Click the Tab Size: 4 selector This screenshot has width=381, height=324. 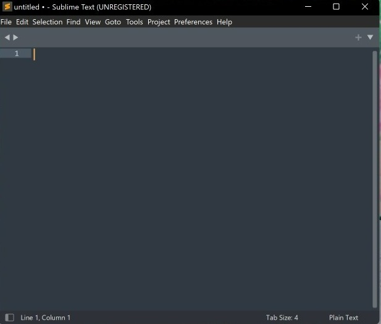point(282,317)
